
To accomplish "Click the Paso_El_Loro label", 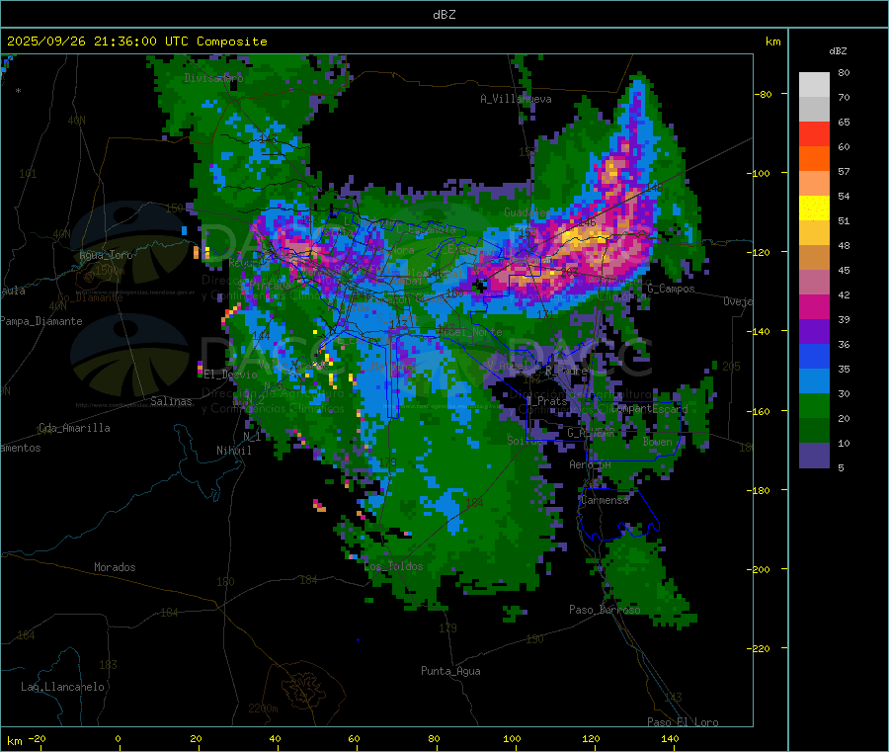I will [x=683, y=722].
